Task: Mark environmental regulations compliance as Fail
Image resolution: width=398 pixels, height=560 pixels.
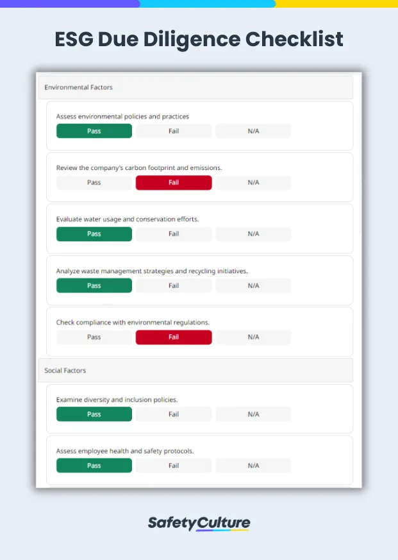Action: pyautogui.click(x=173, y=337)
